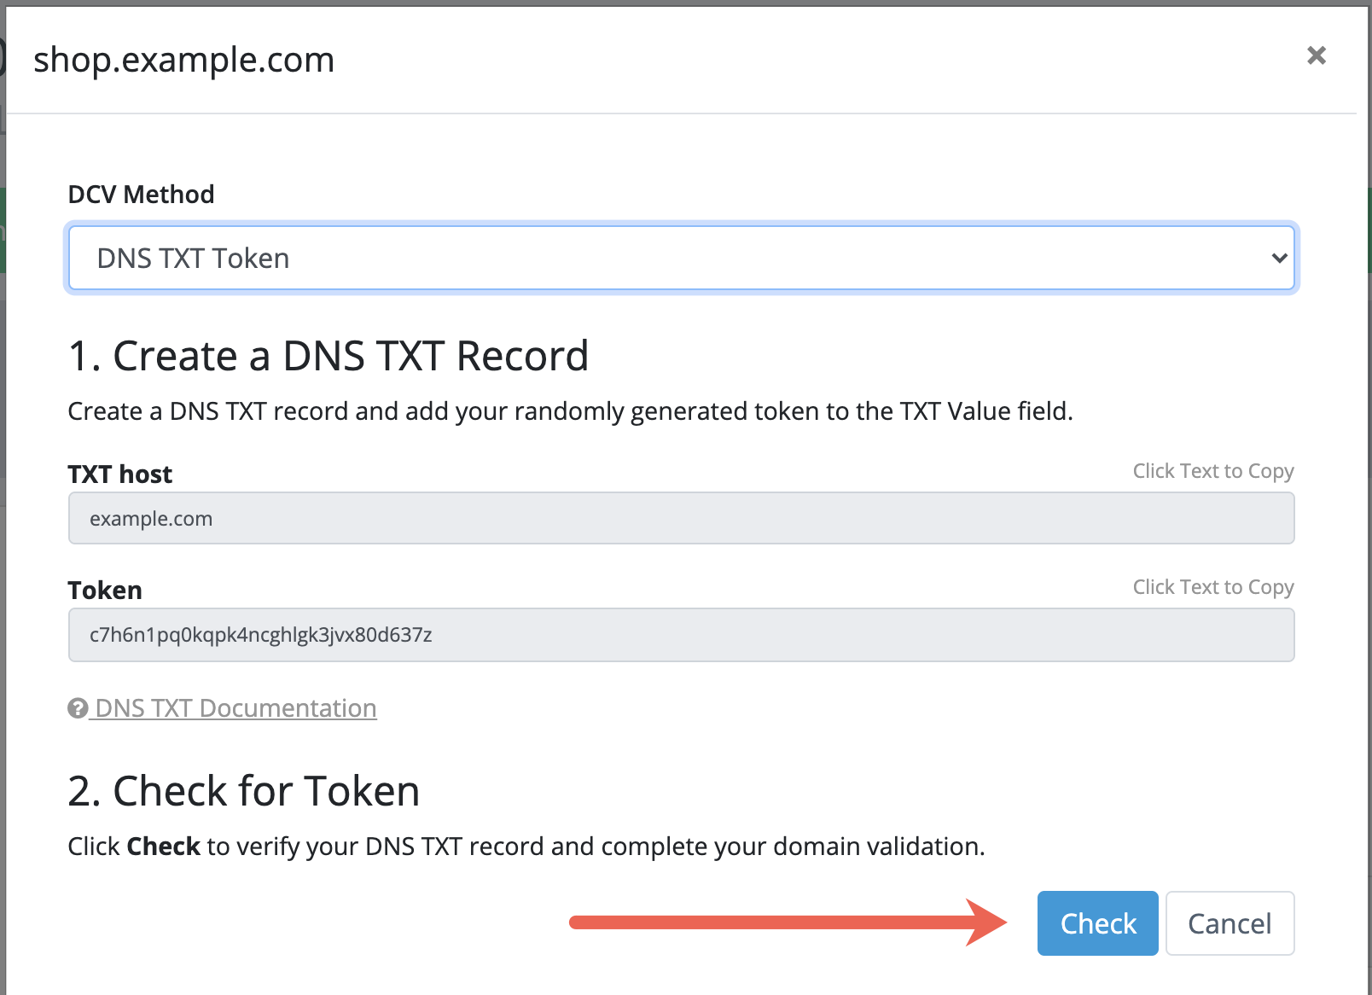Click the "2. Check for Token" heading
This screenshot has height=995, width=1372.
click(243, 791)
